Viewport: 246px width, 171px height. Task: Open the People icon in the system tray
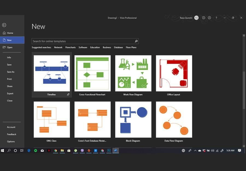click(x=190, y=151)
